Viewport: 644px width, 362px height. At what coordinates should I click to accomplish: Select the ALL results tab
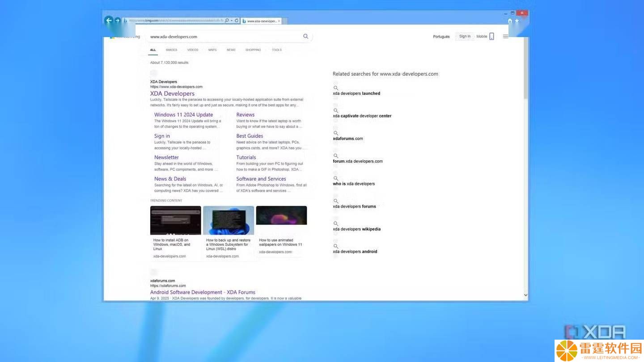point(153,50)
